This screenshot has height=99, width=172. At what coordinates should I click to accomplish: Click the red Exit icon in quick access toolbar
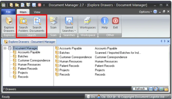tap(40, 5)
